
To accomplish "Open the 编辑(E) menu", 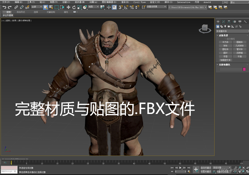I will pyautogui.click(x=18, y=2).
